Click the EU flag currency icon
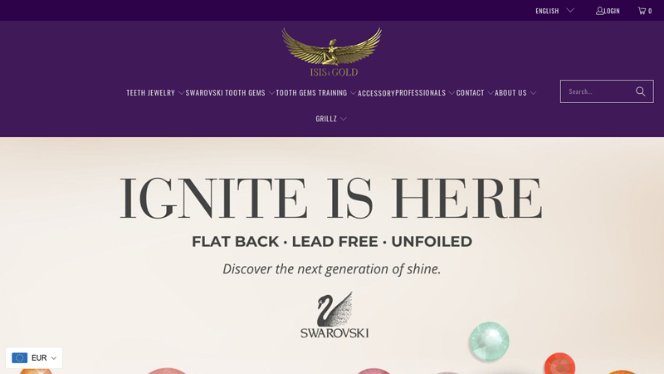Viewport: 664px width, 374px height. tap(19, 358)
